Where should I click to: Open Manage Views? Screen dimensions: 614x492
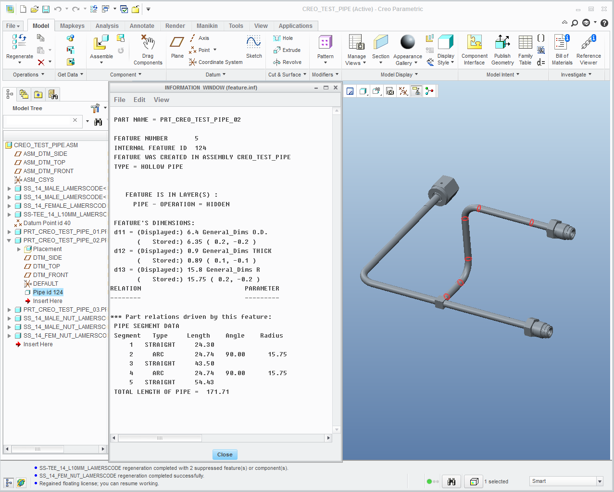pyautogui.click(x=356, y=50)
